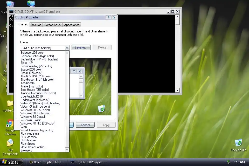Select Windows 98 (256 color) theme

(43, 110)
